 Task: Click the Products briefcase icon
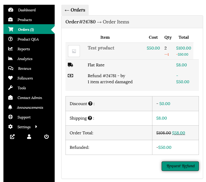point(11,20)
